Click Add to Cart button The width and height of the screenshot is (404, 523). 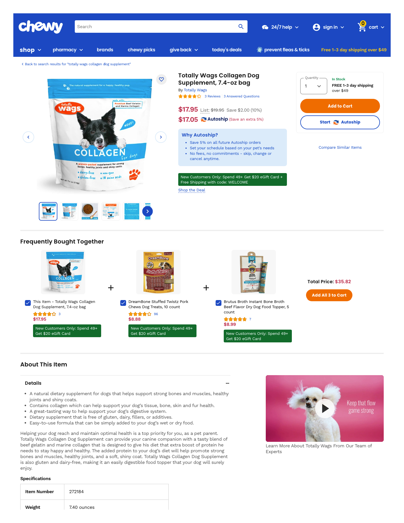340,106
